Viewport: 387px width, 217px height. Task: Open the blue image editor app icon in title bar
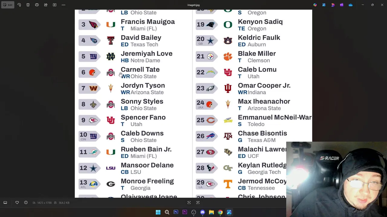[324, 5]
